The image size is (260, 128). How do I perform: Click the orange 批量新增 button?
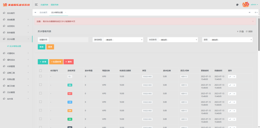pyautogui.click(x=56, y=62)
